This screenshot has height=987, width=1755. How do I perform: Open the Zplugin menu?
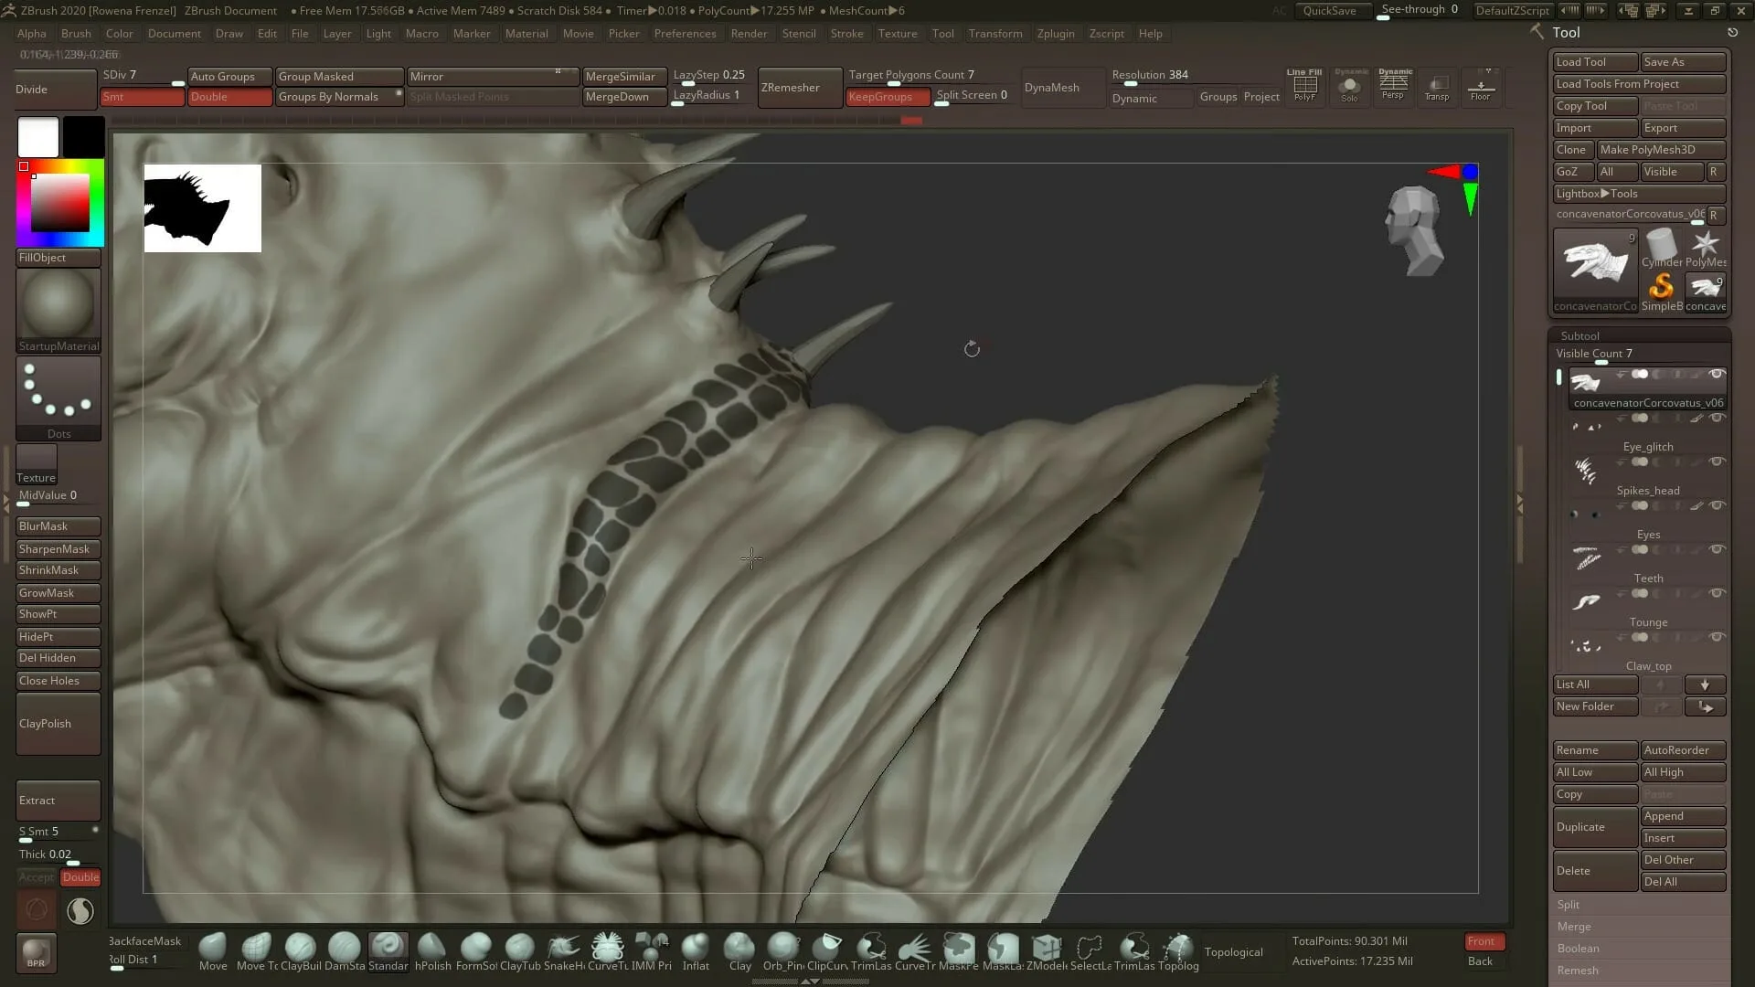tap(1055, 33)
